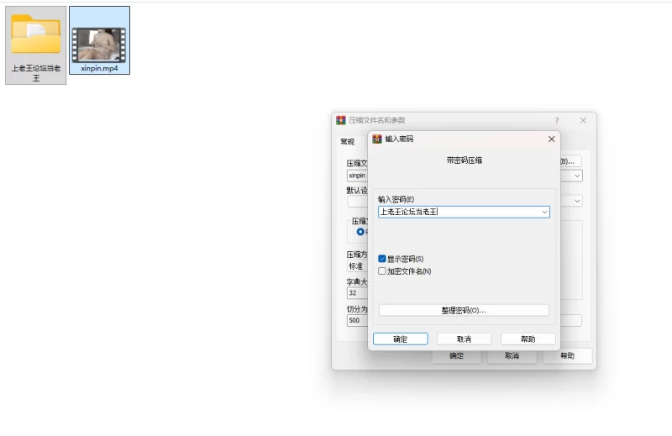Select the radio button under 压缩文件格式
This screenshot has height=436, width=672.
(x=361, y=232)
